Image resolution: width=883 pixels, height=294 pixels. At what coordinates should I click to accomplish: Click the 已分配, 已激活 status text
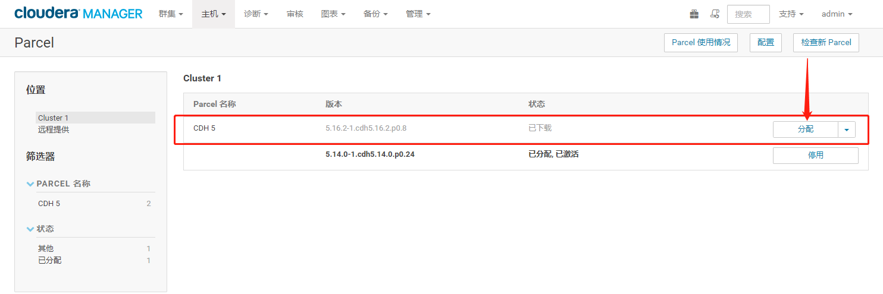pos(553,154)
